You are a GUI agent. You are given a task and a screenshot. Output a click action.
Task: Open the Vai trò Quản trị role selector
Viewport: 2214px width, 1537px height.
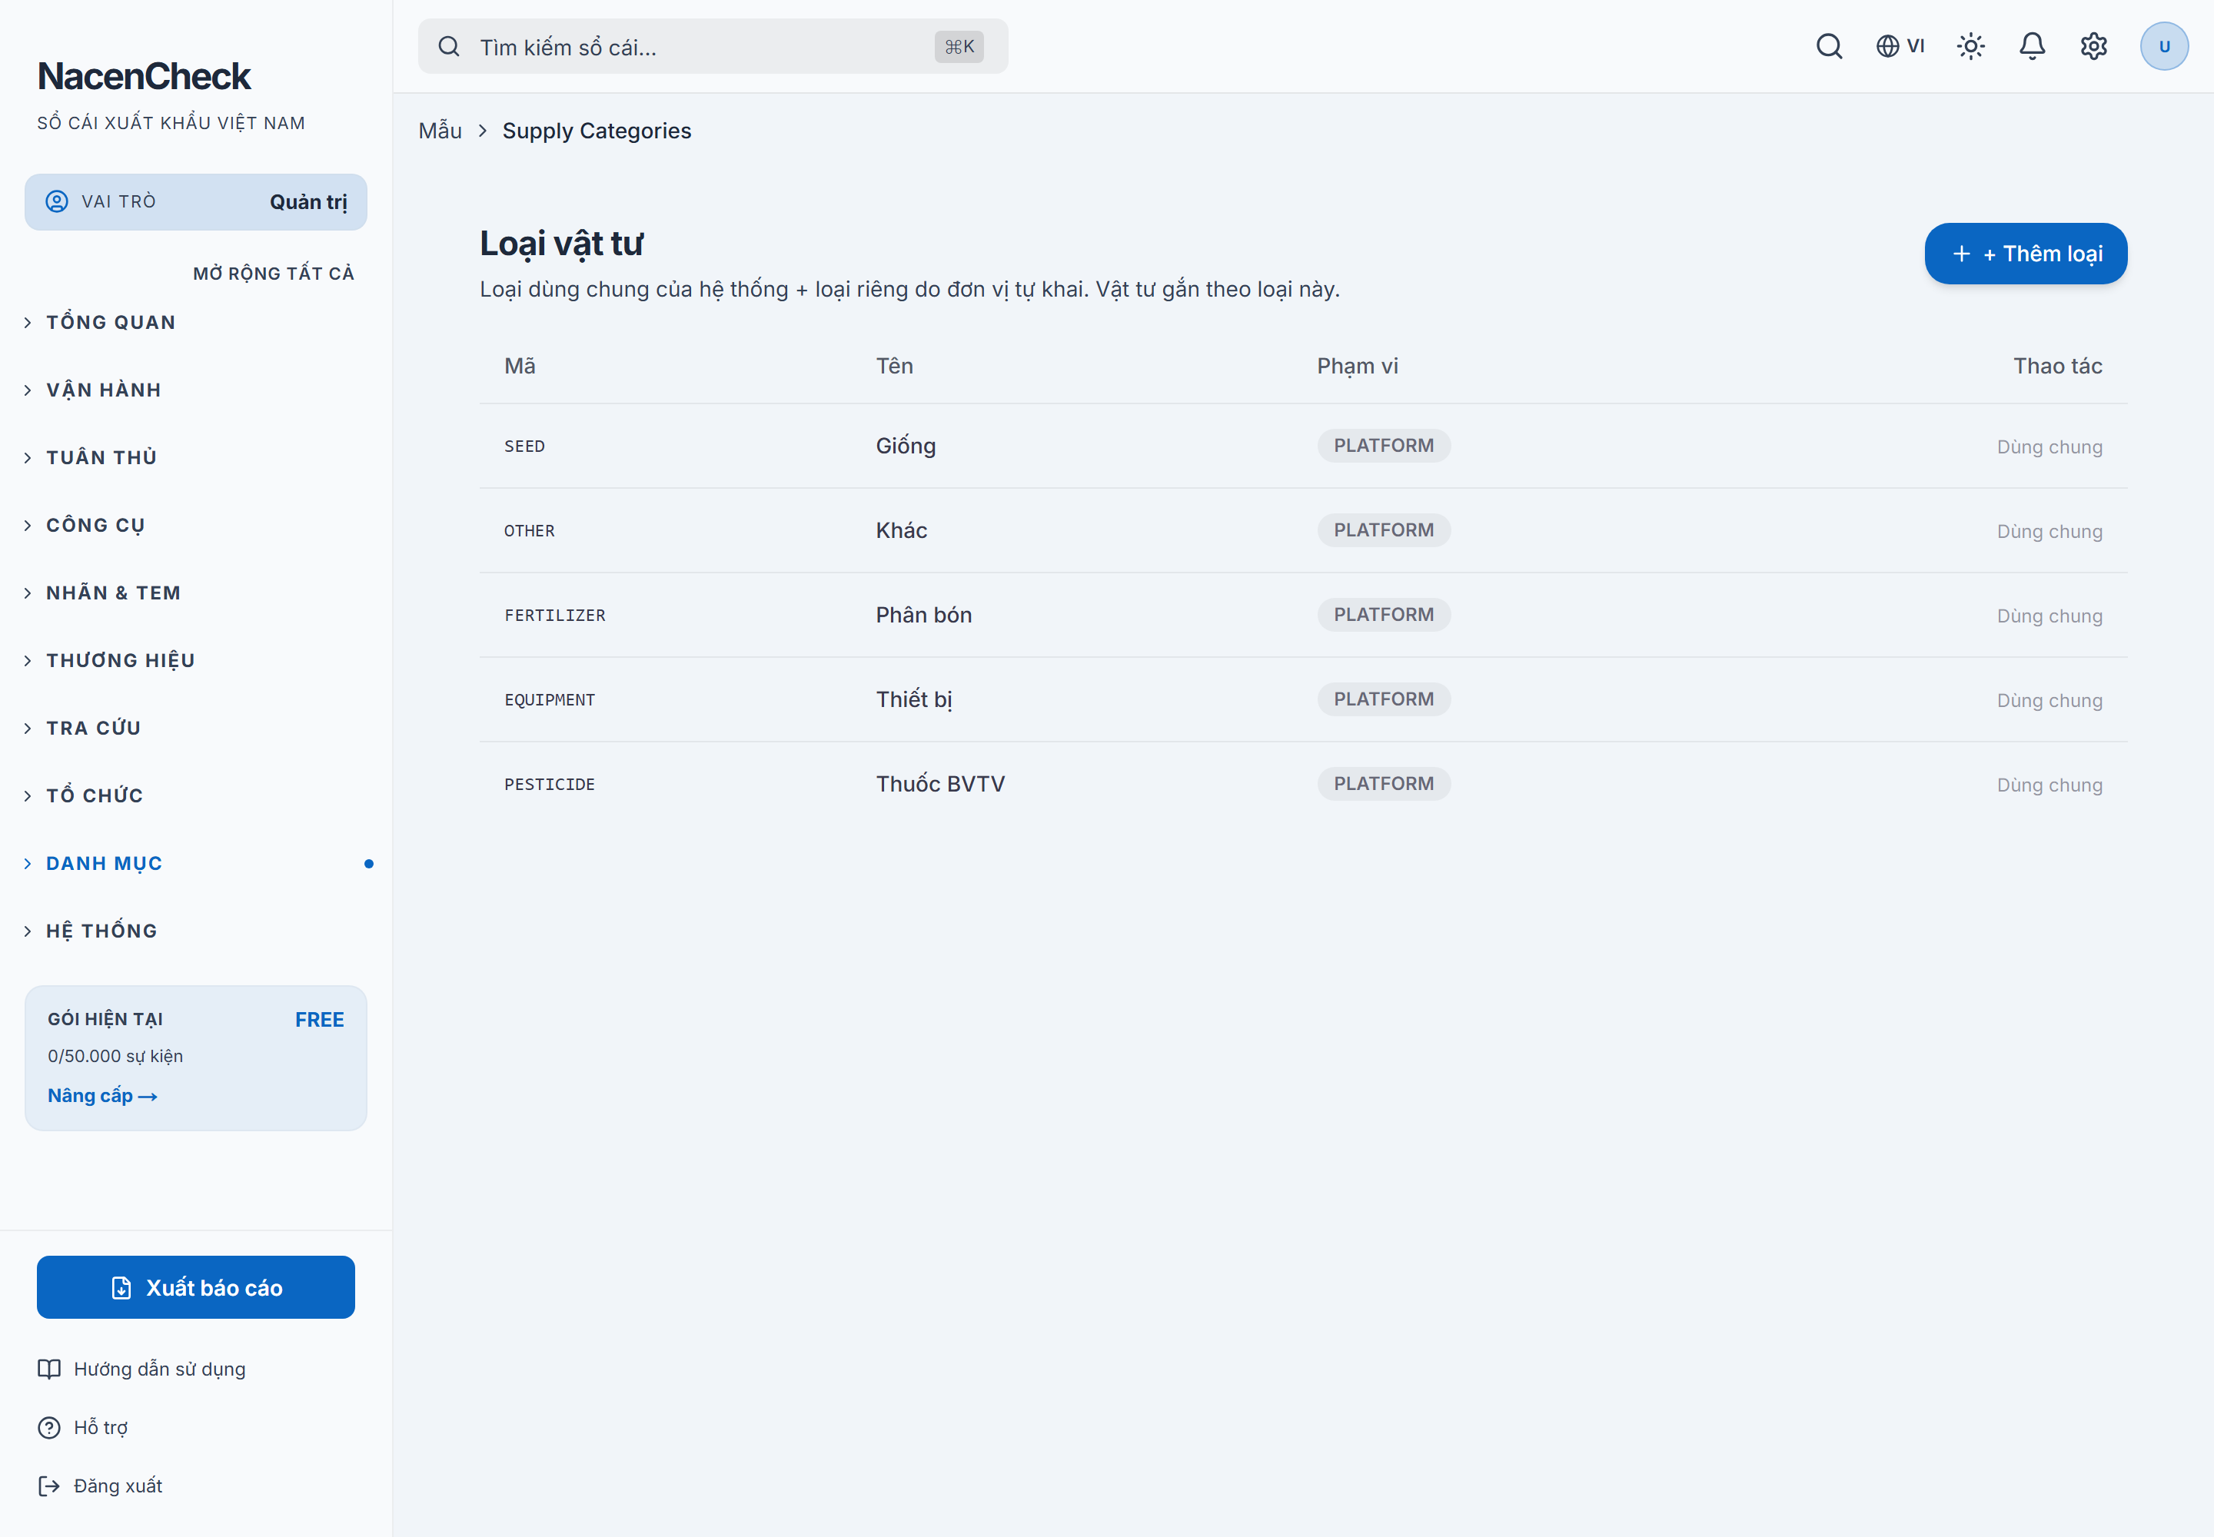(195, 201)
